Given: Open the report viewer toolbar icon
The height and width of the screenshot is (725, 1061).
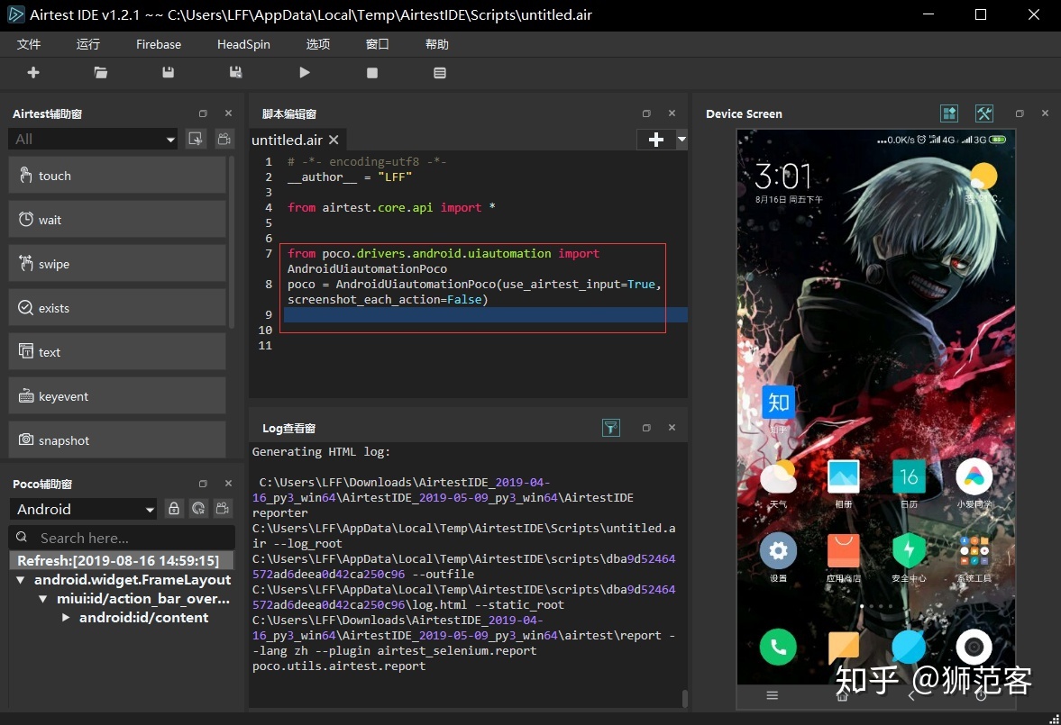Looking at the screenshot, I should click(x=440, y=72).
